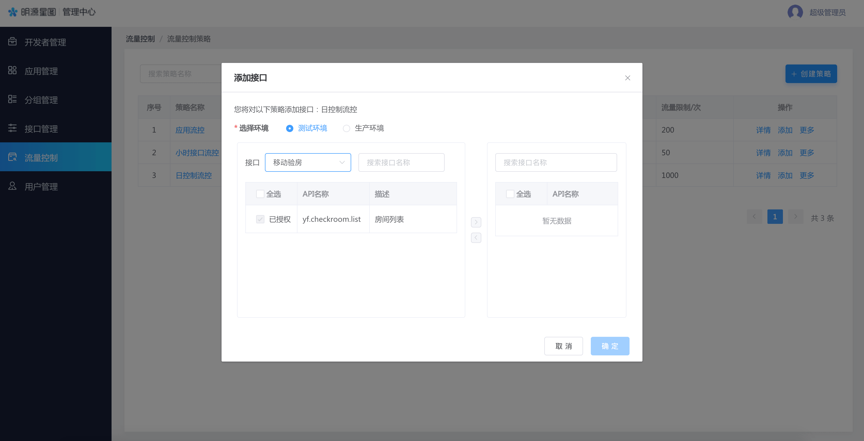
Task: Check 全选 in the right API table
Action: click(x=510, y=194)
